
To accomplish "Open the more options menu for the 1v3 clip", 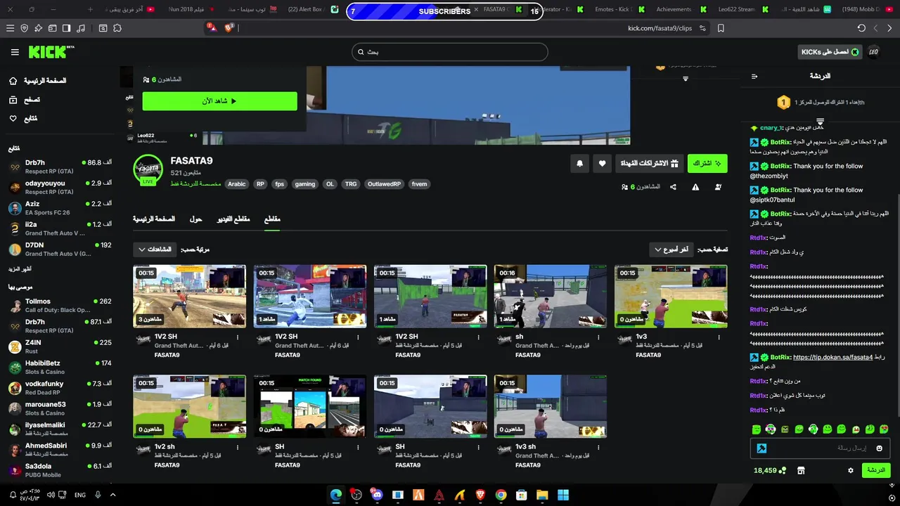I will [x=719, y=337].
